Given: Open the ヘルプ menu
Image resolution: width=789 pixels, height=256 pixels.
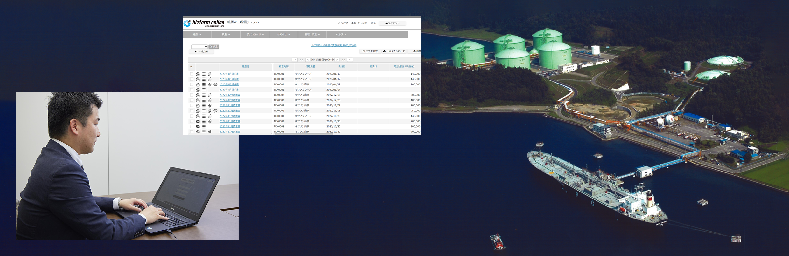Looking at the screenshot, I should [341, 34].
